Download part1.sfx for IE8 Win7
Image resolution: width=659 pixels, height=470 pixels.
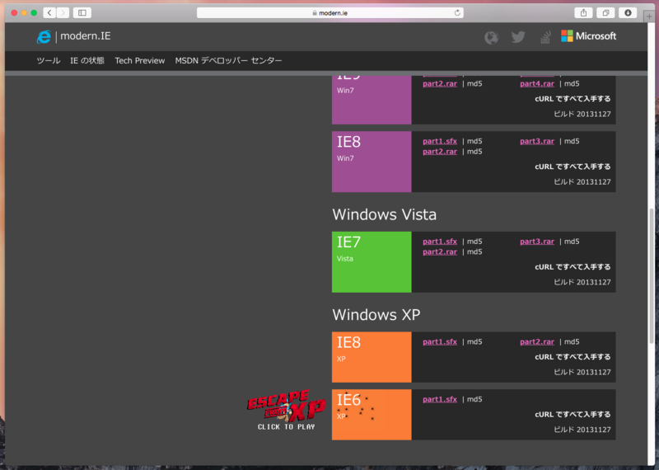click(x=440, y=141)
